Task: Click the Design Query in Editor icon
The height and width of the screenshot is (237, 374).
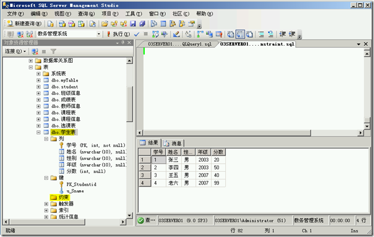Action: click(176, 34)
